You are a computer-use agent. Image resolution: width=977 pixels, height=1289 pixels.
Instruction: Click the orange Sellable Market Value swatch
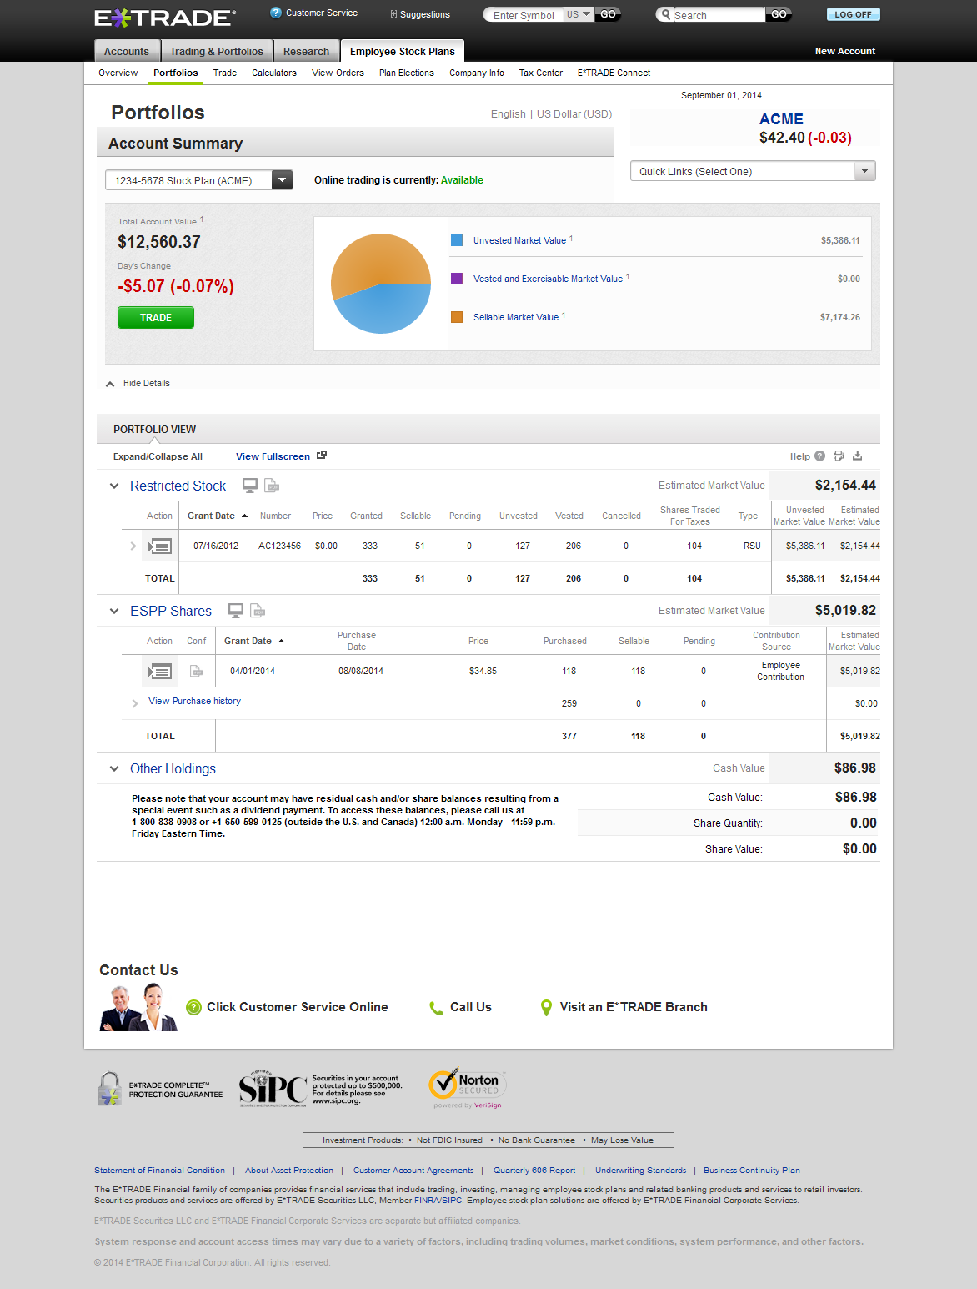click(457, 317)
